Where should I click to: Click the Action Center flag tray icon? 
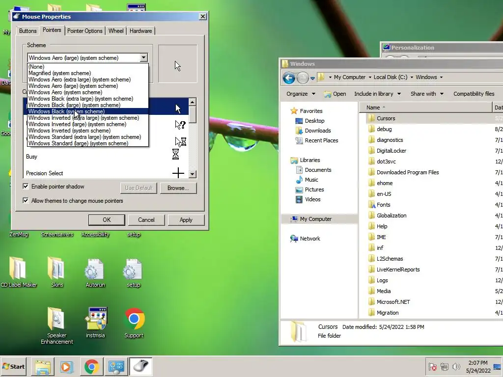point(432,366)
